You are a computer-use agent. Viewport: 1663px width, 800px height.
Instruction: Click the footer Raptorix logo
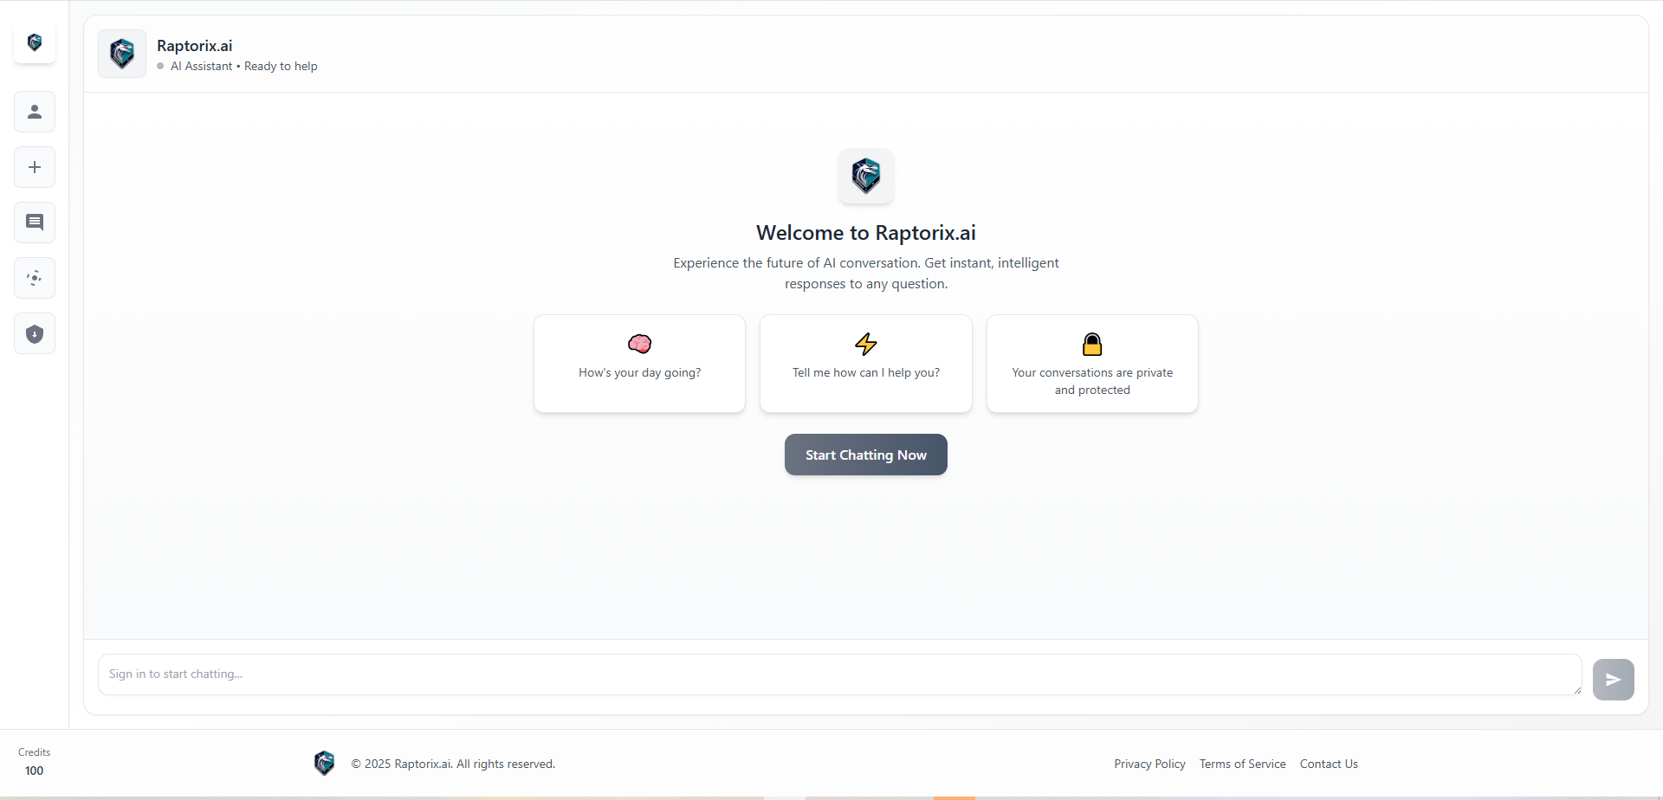[324, 763]
